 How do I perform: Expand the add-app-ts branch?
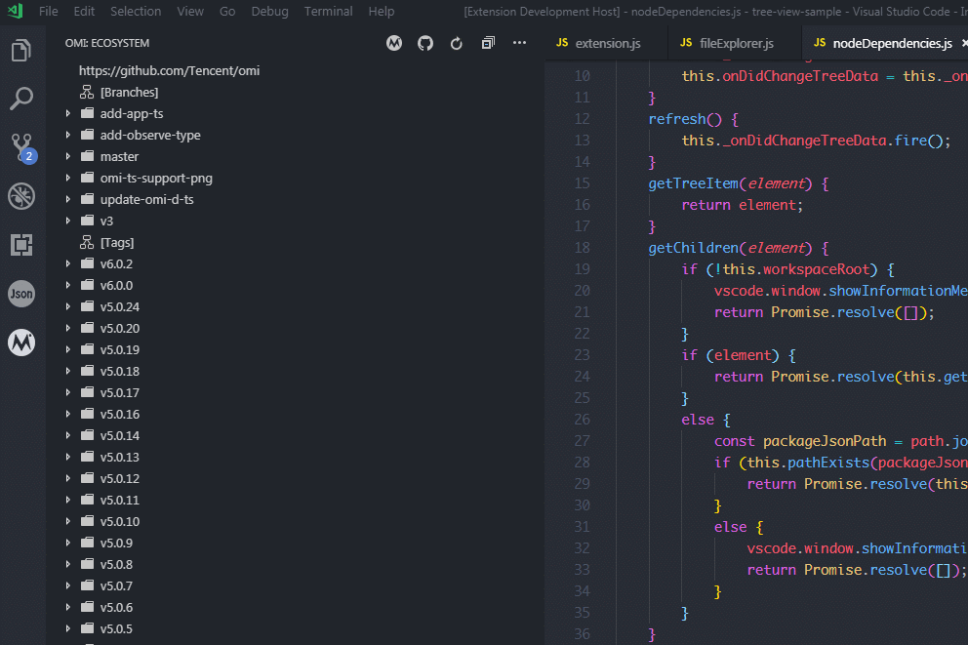[68, 113]
